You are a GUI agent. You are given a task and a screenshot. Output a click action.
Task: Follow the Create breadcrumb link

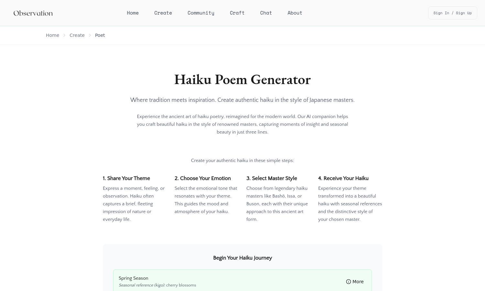[x=77, y=35]
